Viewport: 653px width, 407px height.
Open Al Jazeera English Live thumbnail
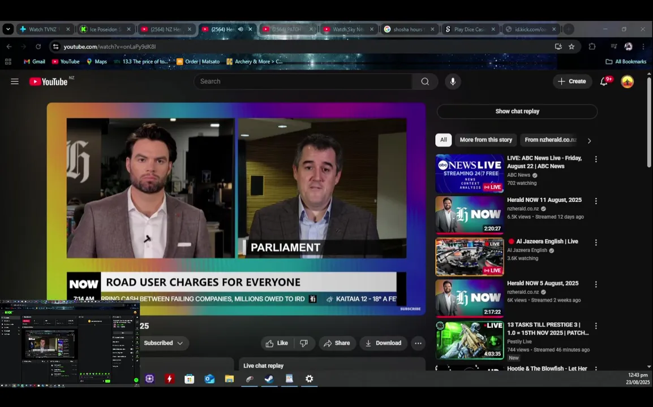pos(470,257)
